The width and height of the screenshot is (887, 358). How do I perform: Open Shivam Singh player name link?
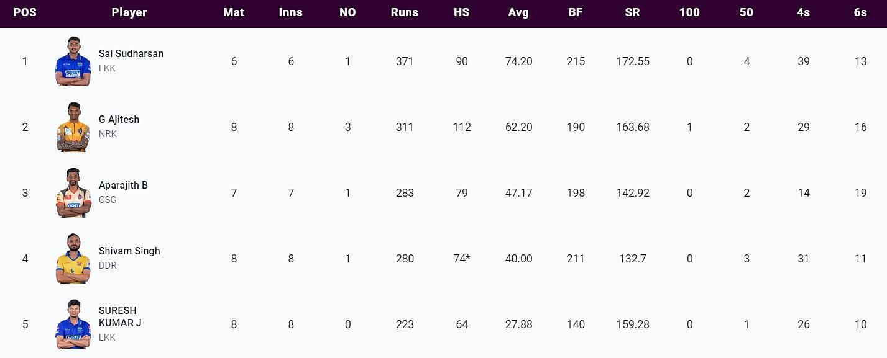click(x=129, y=251)
